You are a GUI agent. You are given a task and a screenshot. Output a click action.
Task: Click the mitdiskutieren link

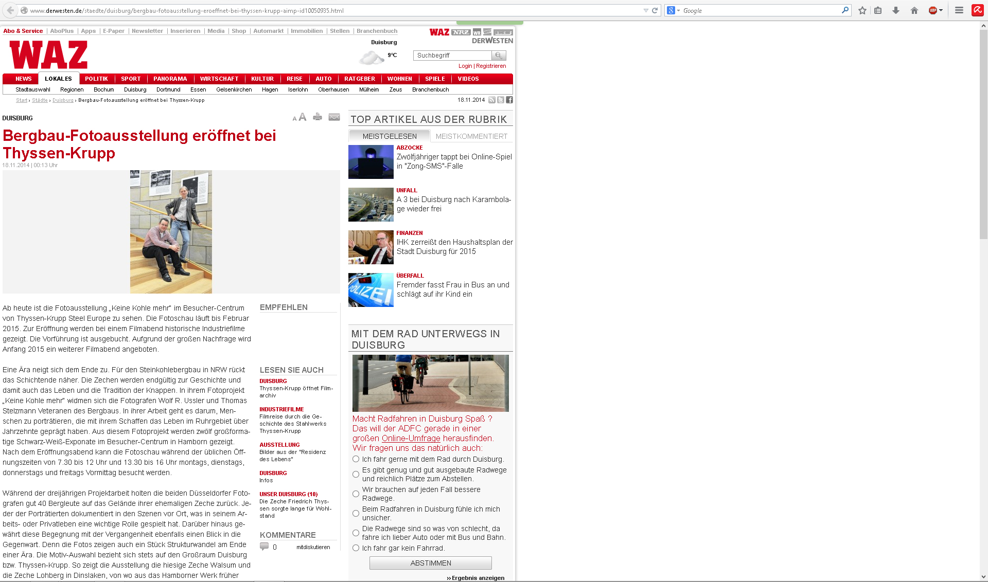tap(313, 547)
